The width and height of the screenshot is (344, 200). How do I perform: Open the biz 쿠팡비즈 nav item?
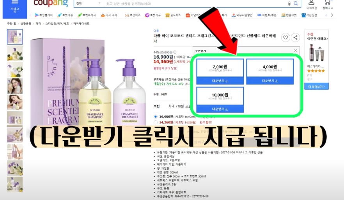pyautogui.click(x=132, y=15)
